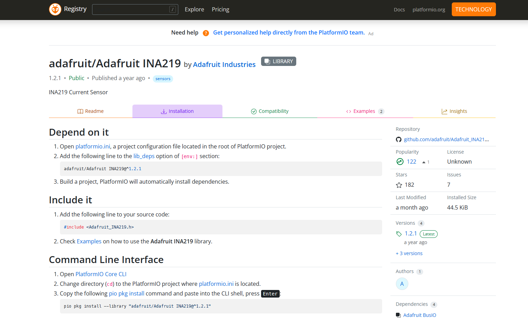Open platformio.ini link in CLI section
528x320 pixels.
point(216,284)
